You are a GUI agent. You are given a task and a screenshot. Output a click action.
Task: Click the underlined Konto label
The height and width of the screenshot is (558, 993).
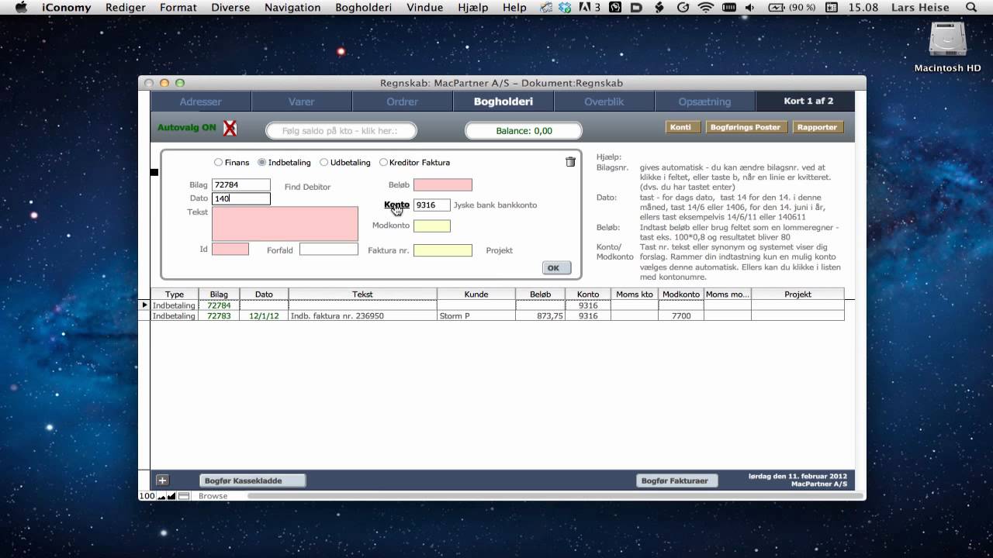pyautogui.click(x=396, y=205)
